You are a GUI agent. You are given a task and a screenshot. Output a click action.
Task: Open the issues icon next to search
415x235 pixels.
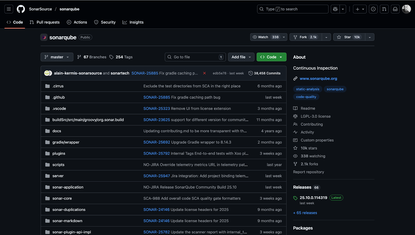pos(373,9)
